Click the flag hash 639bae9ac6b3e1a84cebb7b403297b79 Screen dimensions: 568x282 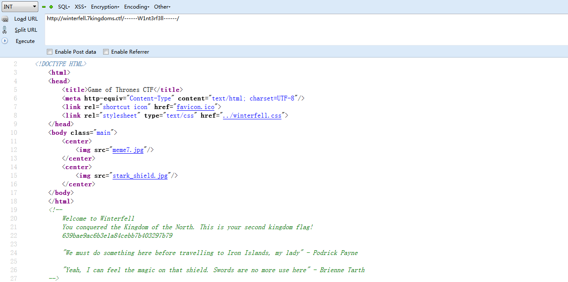[117, 236]
